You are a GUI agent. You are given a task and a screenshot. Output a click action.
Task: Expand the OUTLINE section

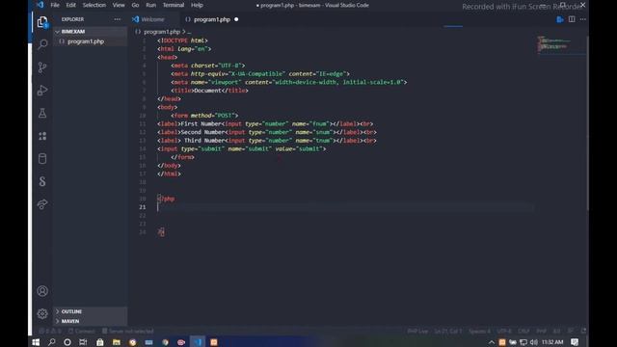point(90,311)
